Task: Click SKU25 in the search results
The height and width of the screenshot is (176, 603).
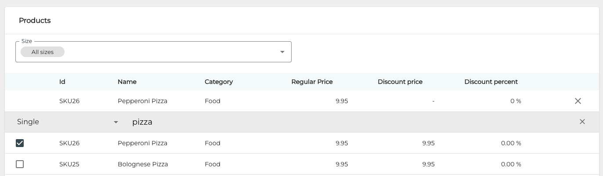Action: [x=69, y=164]
